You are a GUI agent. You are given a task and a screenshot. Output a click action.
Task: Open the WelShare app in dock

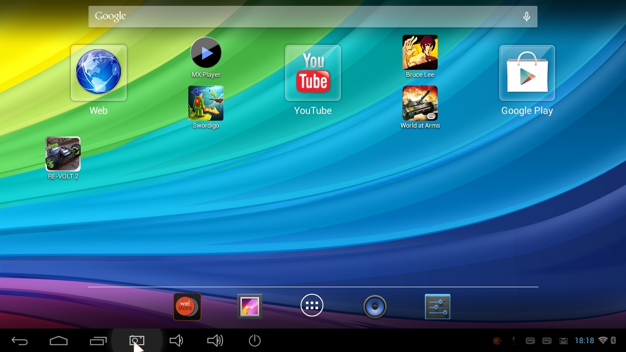pos(187,307)
